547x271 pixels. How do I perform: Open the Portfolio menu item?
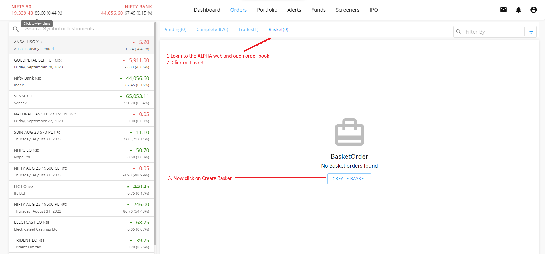pyautogui.click(x=267, y=10)
